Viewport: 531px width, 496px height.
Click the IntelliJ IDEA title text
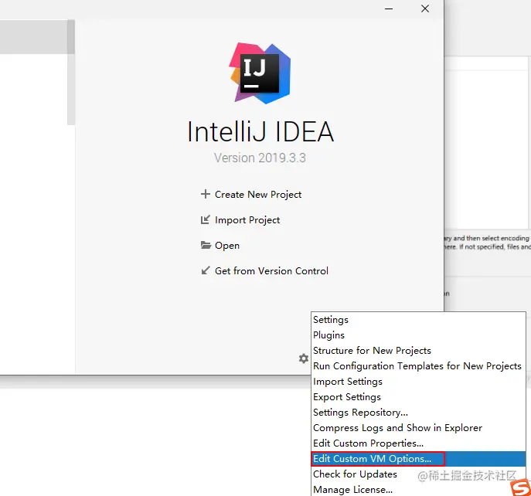point(260,131)
